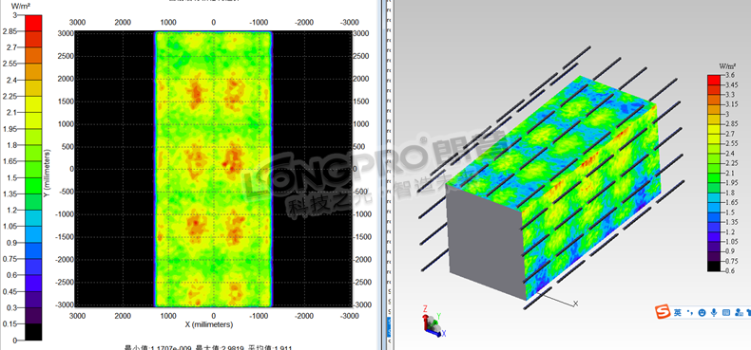
Task: Select the gray end face of the box
Action: click(x=485, y=241)
